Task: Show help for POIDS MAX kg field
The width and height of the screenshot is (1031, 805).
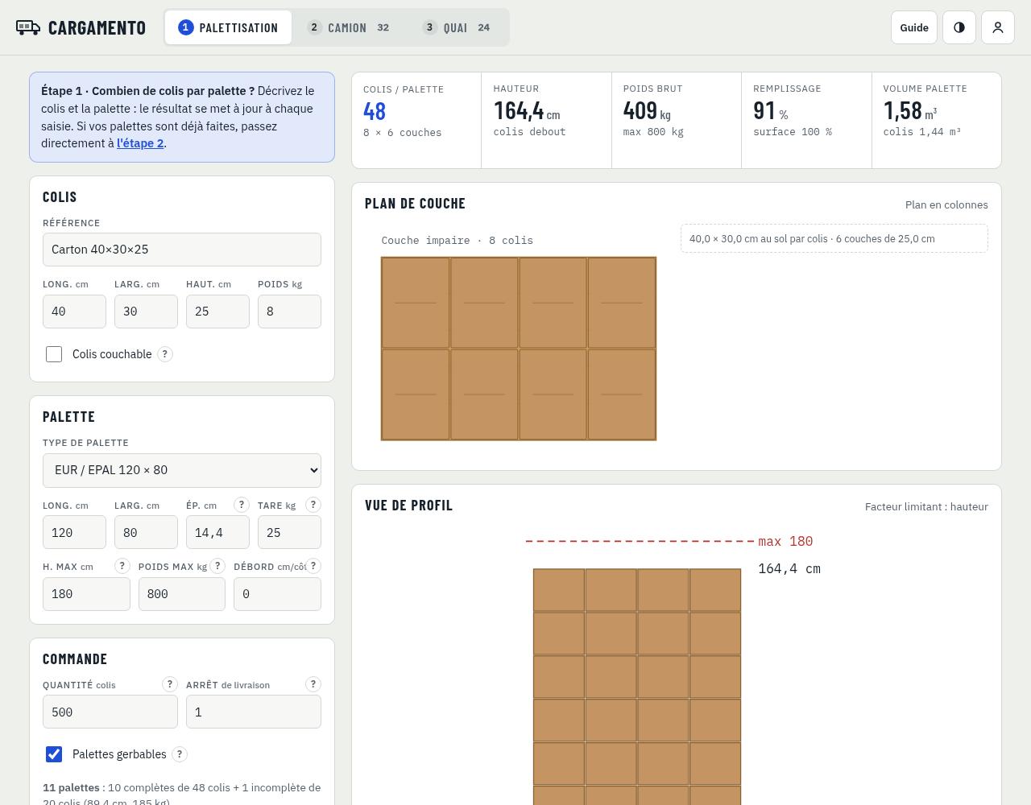Action: coord(217,566)
